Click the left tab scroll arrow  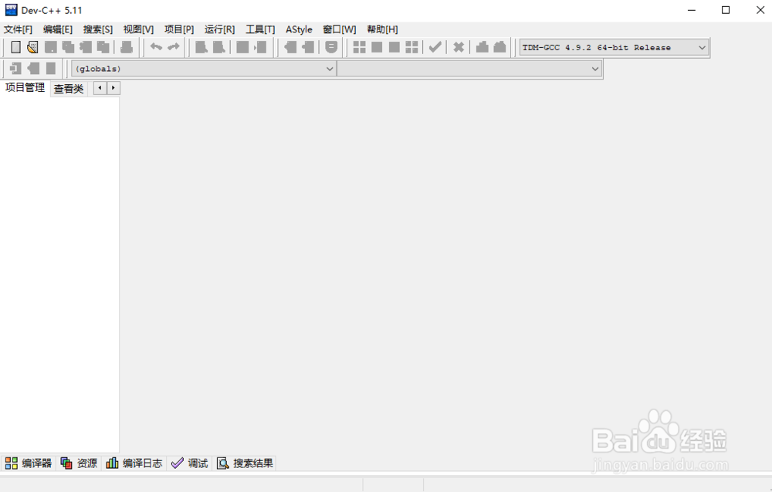pyautogui.click(x=100, y=88)
